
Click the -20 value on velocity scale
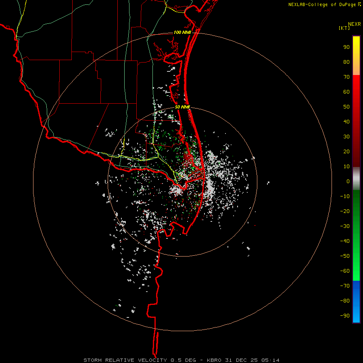tap(345, 211)
